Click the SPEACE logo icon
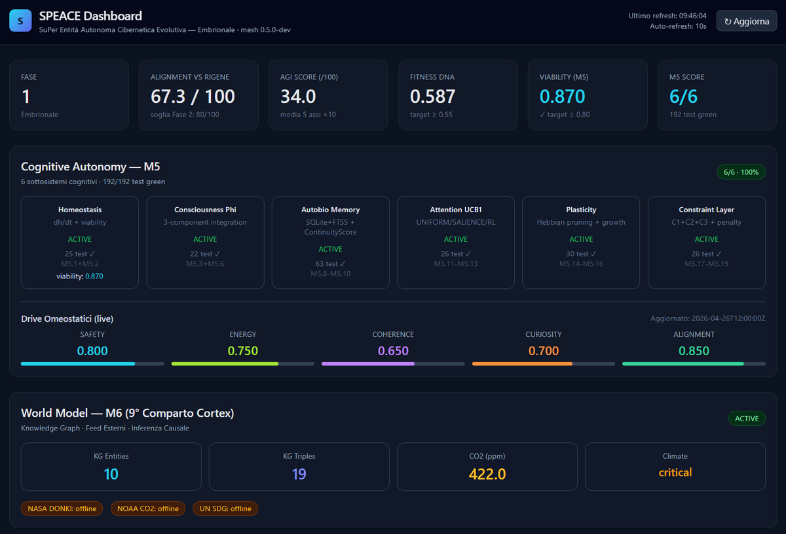The height and width of the screenshot is (534, 786). (x=20, y=21)
